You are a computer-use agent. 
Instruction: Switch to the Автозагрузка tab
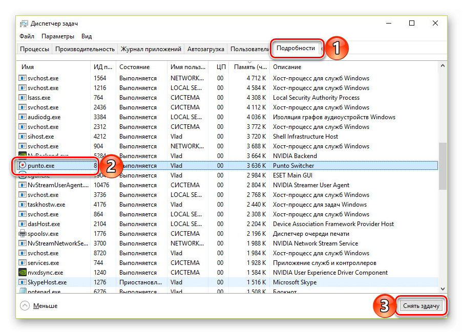click(206, 49)
